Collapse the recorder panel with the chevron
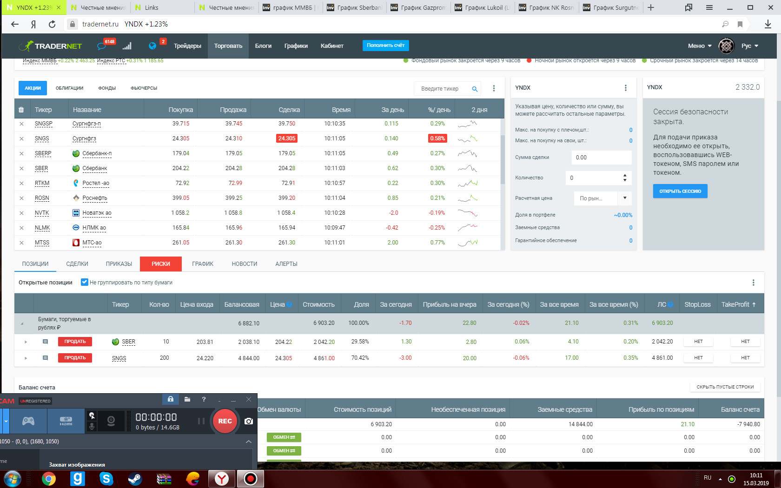This screenshot has width=781, height=488. tap(248, 442)
